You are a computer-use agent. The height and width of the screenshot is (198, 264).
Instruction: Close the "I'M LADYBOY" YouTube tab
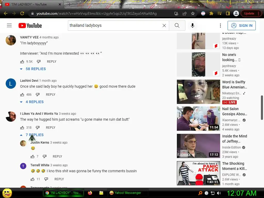(x=60, y=4)
